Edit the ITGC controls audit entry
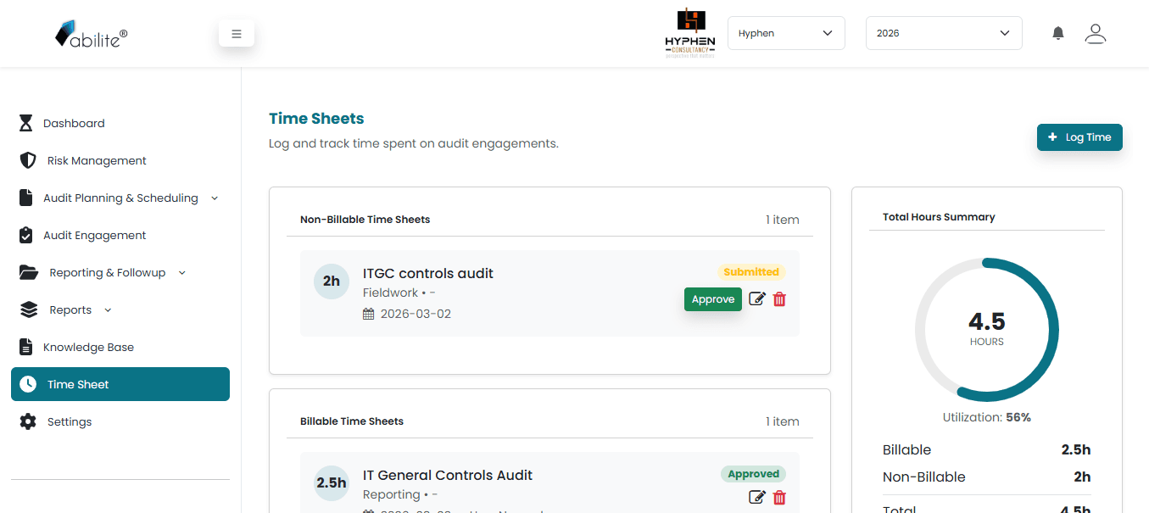Image resolution: width=1149 pixels, height=513 pixels. (757, 299)
